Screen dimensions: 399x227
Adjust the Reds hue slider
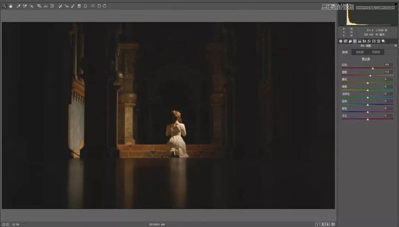(x=373, y=68)
